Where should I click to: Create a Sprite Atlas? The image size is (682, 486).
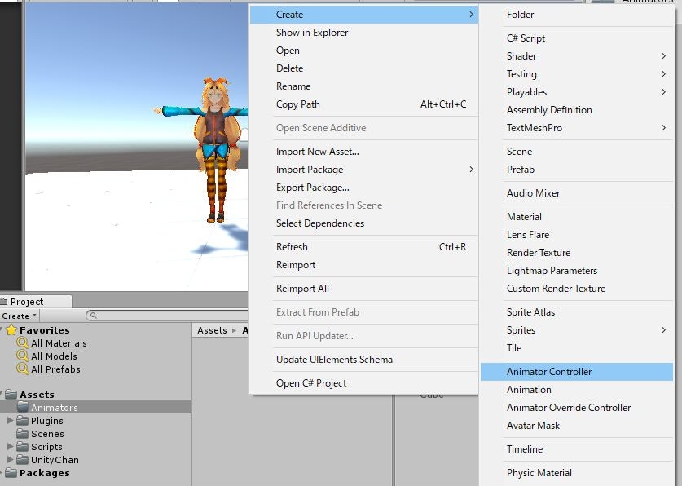[x=577, y=312]
